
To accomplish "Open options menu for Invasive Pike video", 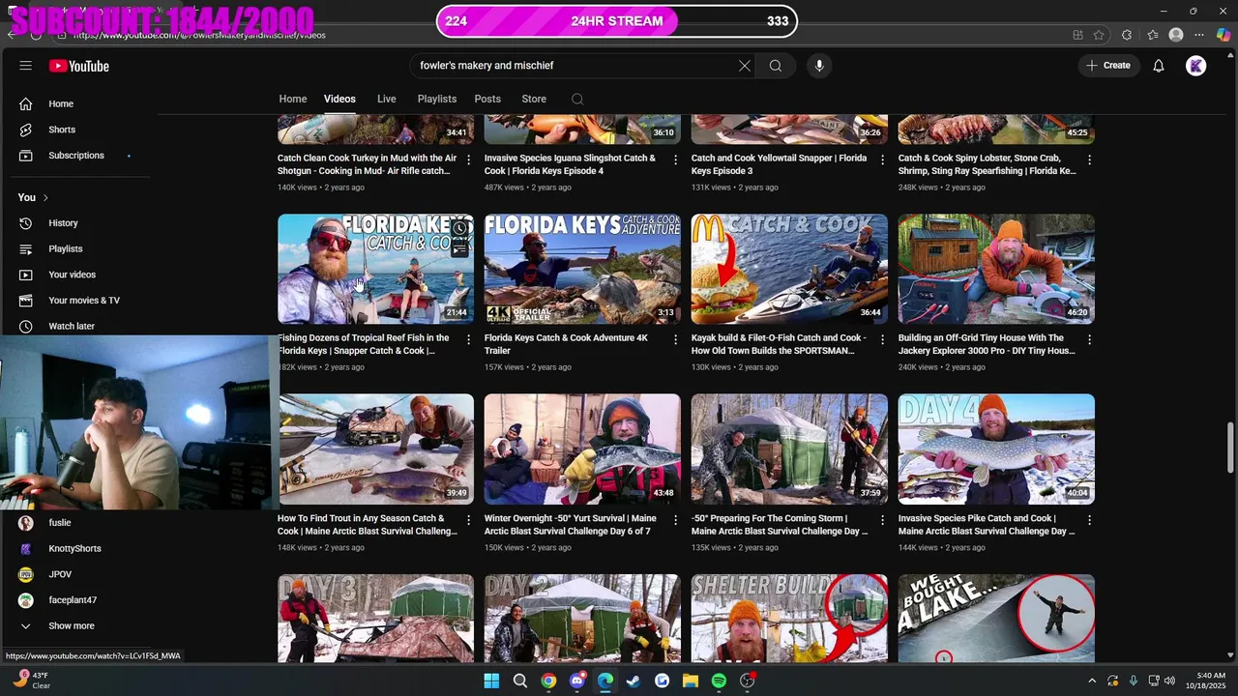I will [1089, 520].
